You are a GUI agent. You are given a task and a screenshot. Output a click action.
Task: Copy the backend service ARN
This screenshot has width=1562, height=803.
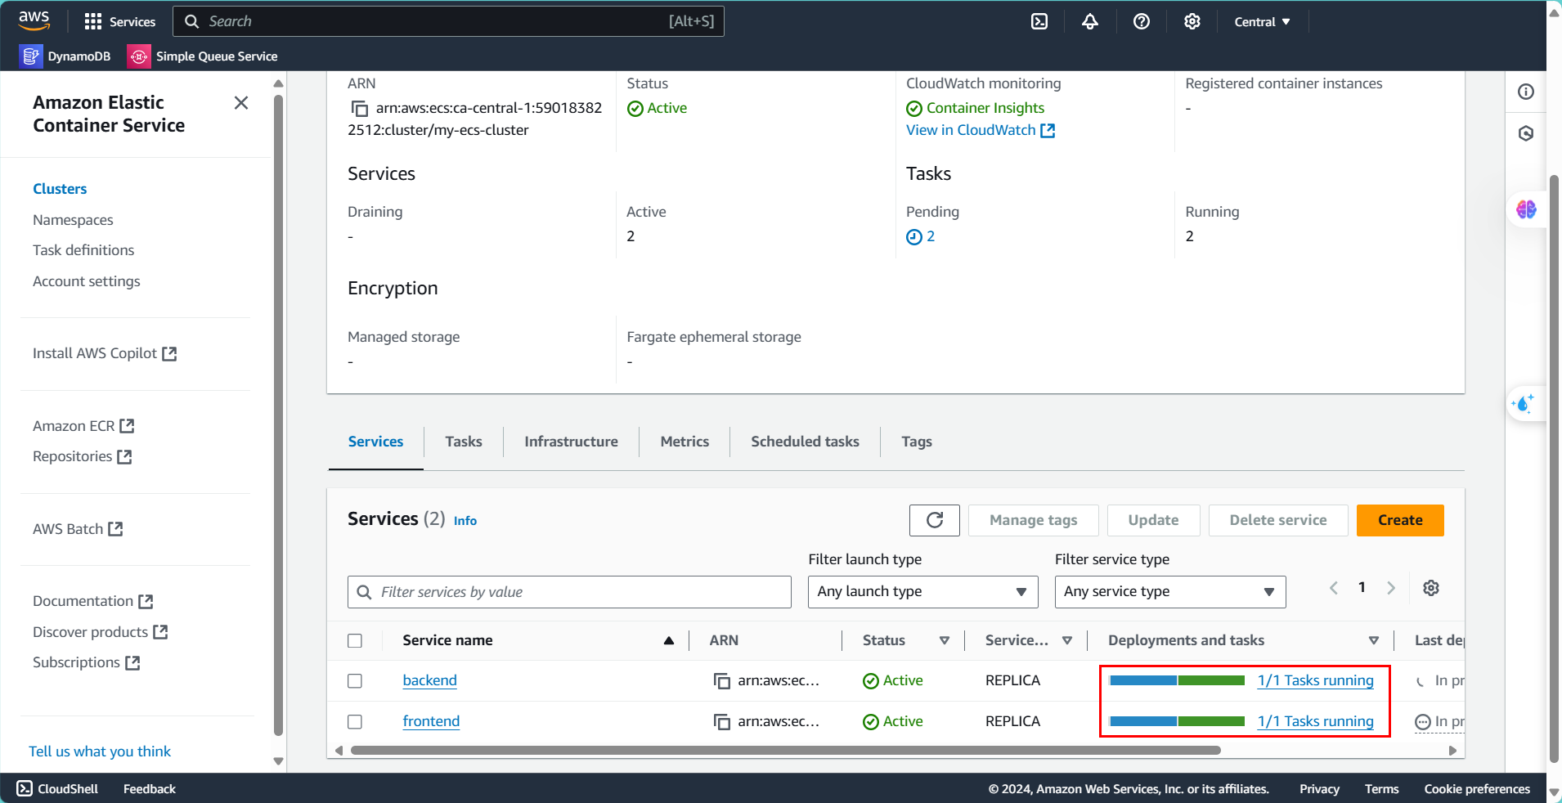tap(721, 680)
